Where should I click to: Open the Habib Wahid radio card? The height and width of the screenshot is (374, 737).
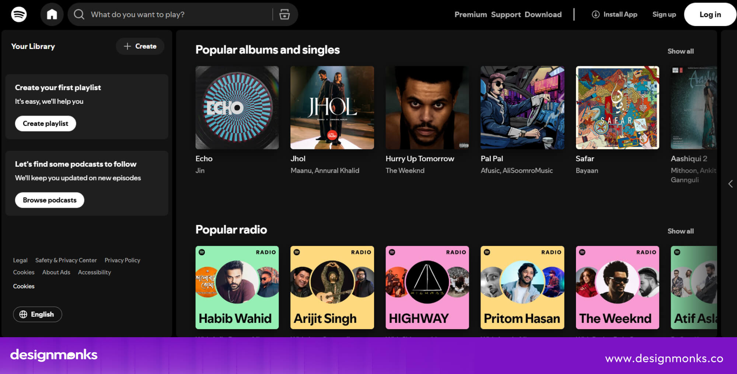pyautogui.click(x=237, y=287)
